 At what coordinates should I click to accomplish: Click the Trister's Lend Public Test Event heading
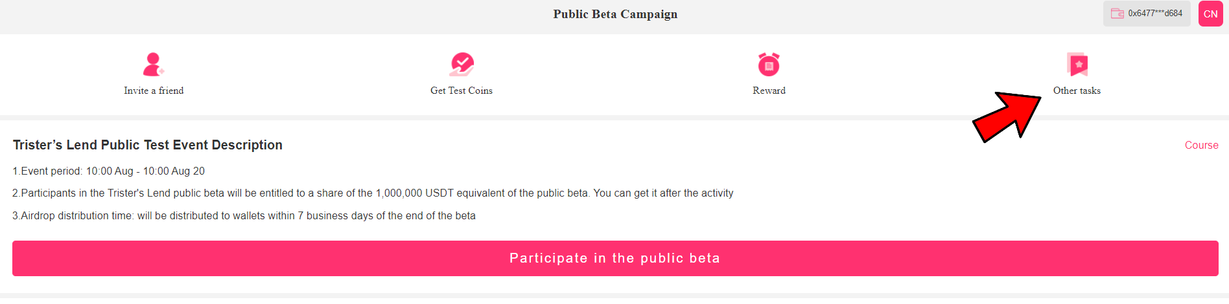point(148,145)
